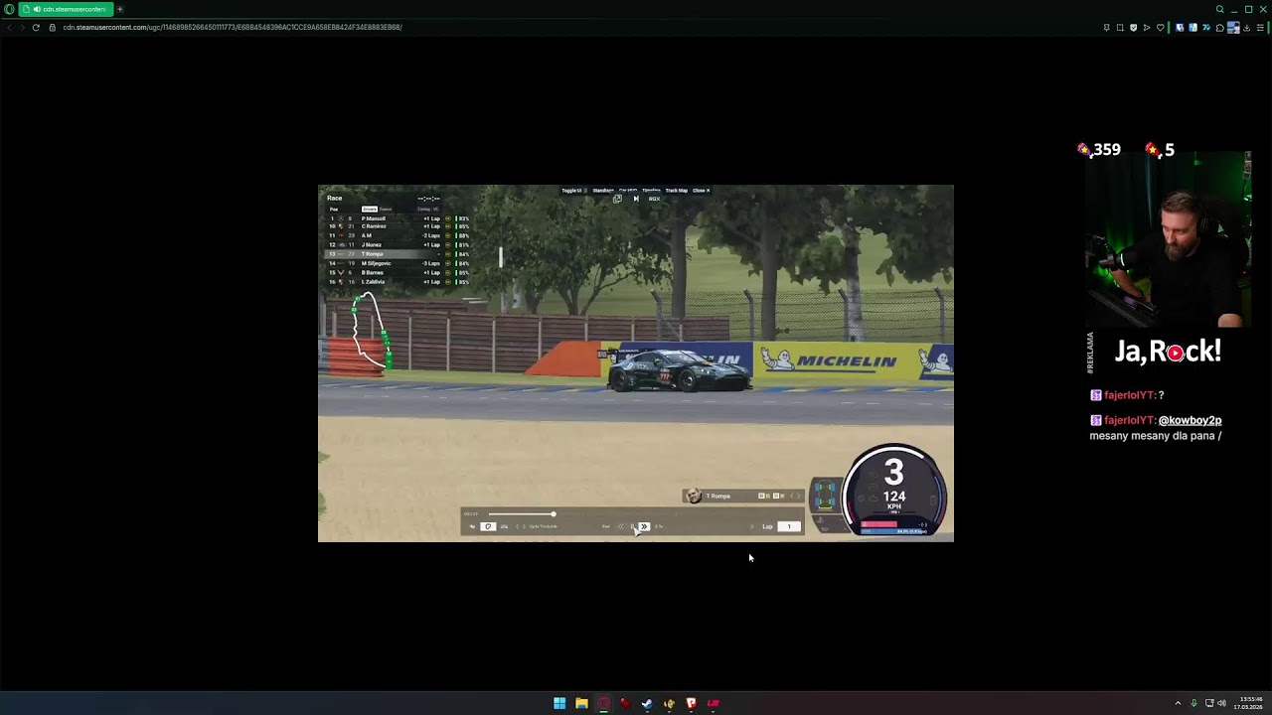
Task: Open a new browser tab
Action: pos(119,9)
